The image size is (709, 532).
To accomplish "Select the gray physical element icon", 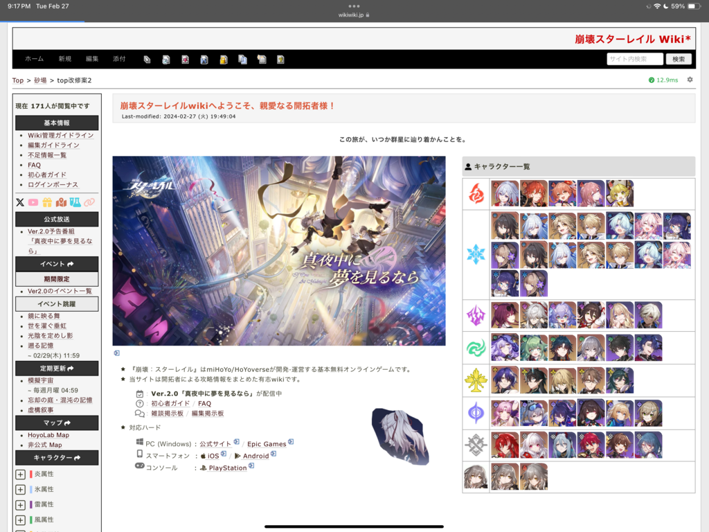I will 476,445.
